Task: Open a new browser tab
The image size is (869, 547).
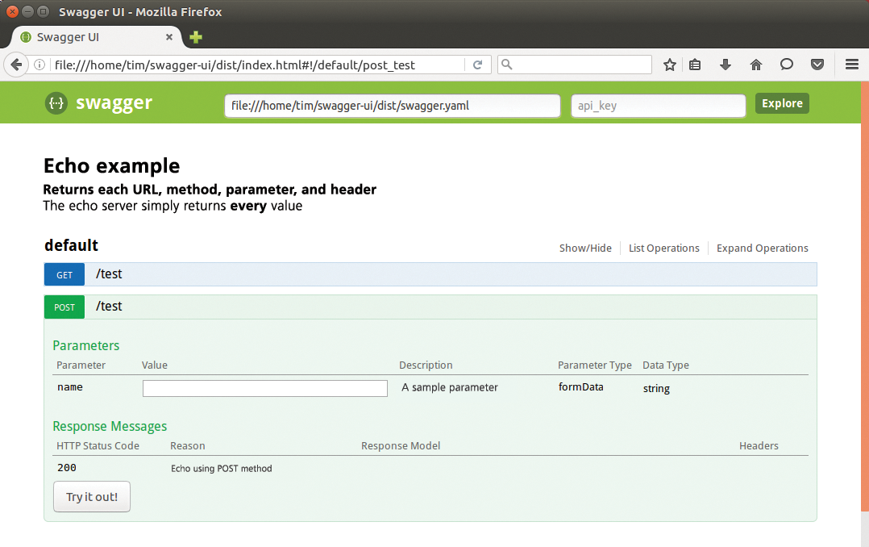Action: 195,37
